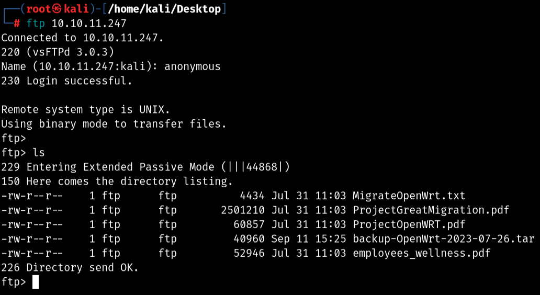
Task: Click the 230 Login successful message
Action: pyautogui.click(x=67, y=81)
